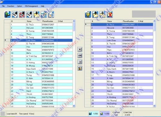Click the envelope e-mail icon
Screen dimensions: 161x117
tap(51, 15)
